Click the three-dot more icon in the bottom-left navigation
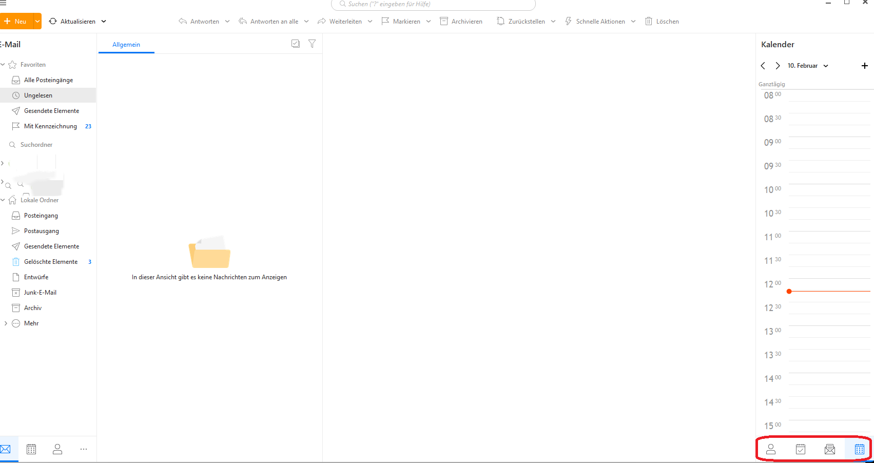The width and height of the screenshot is (874, 463). [x=84, y=450]
